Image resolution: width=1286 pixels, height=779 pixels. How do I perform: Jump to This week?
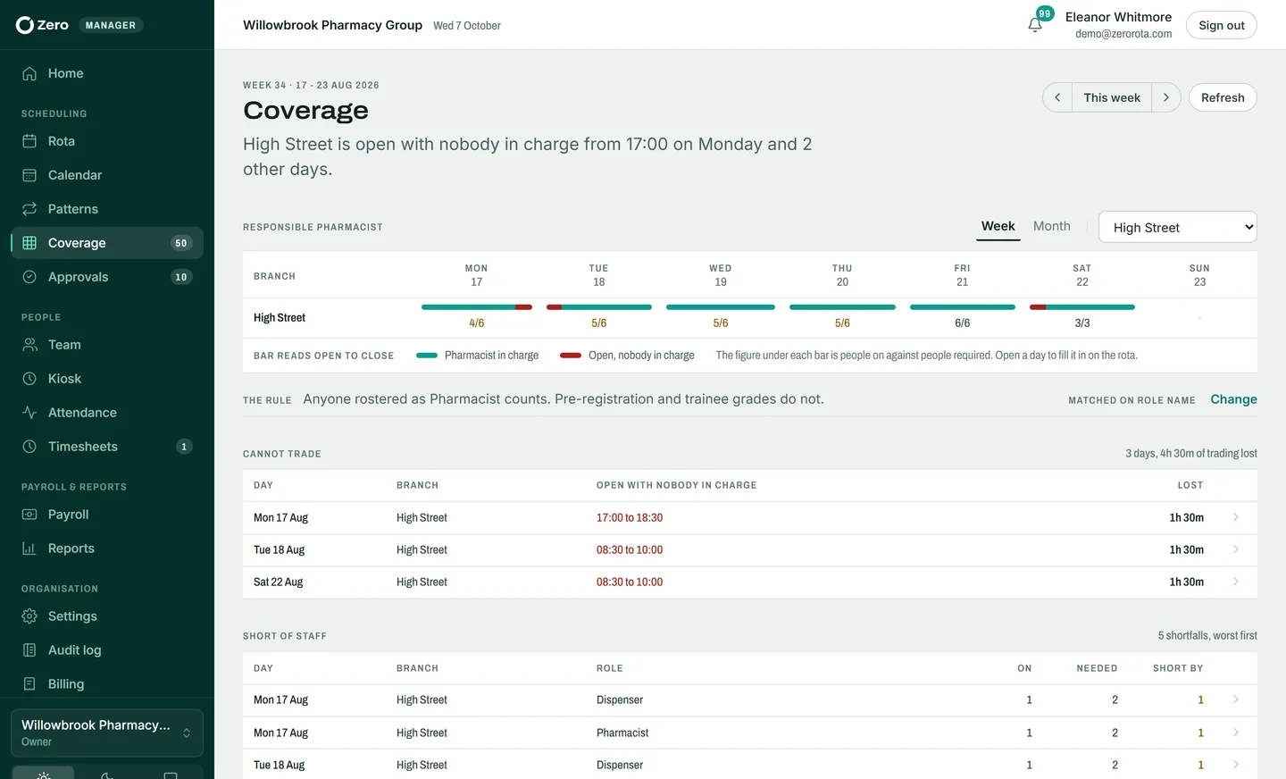[x=1112, y=97]
